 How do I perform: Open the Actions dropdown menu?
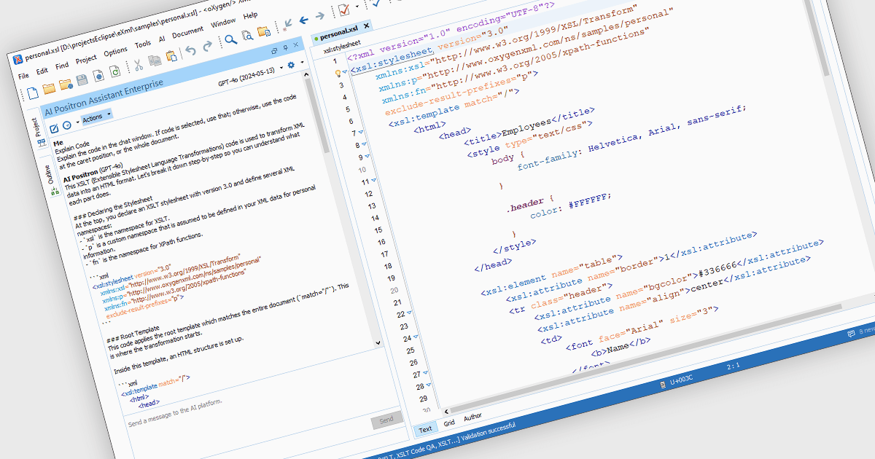[x=96, y=117]
